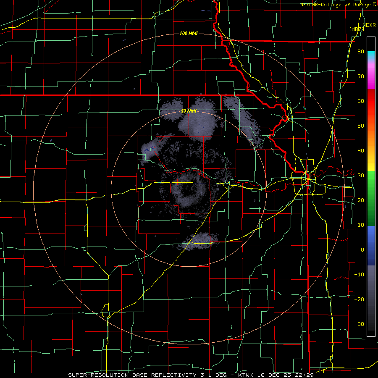The image size is (378, 378).
Task: Click the 40 value on the dBZ scale
Action: [x=361, y=151]
